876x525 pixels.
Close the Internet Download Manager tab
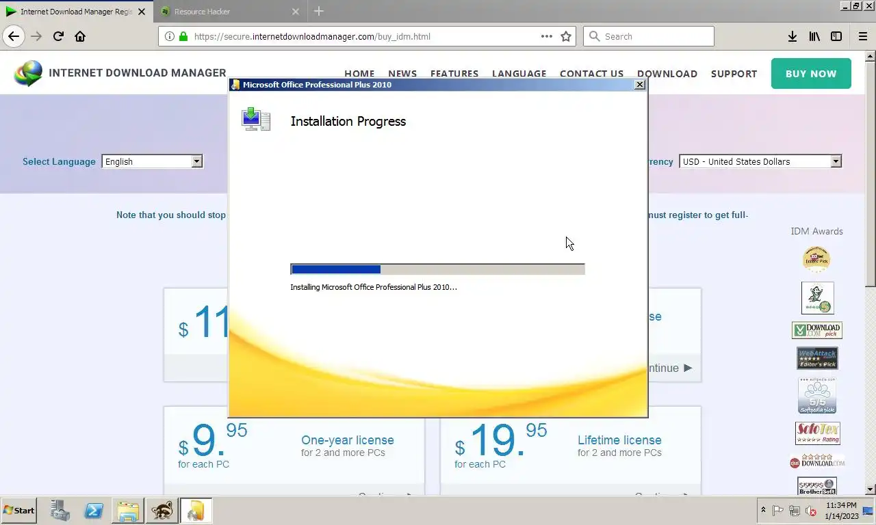tap(142, 12)
